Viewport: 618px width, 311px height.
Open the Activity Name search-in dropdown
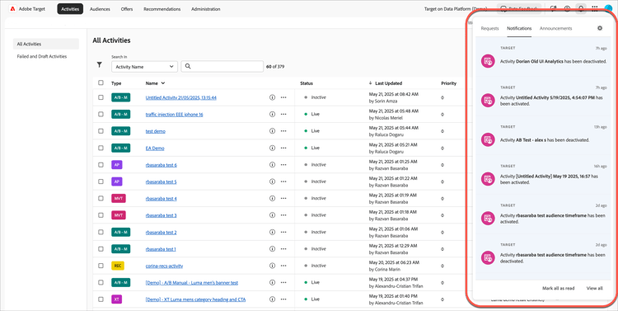tap(145, 67)
